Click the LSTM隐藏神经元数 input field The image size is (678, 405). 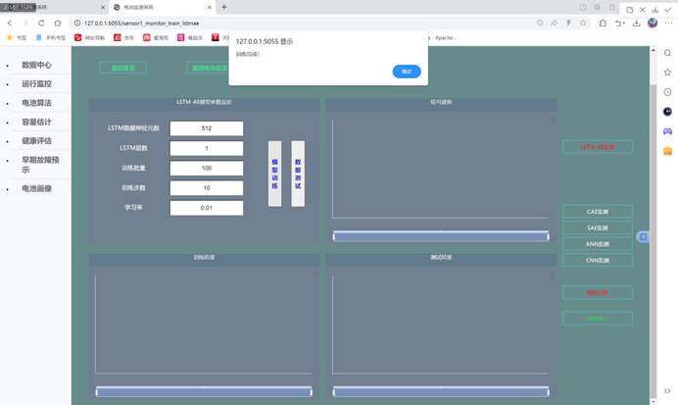tap(206, 128)
